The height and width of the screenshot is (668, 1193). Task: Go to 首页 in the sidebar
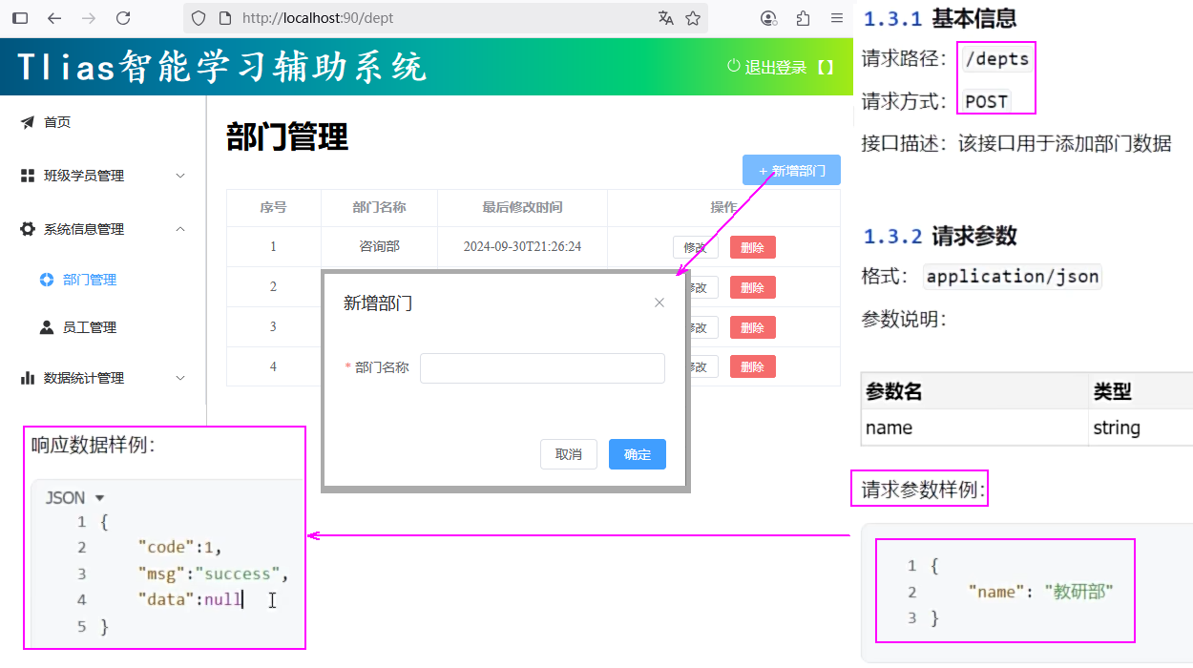(x=57, y=122)
